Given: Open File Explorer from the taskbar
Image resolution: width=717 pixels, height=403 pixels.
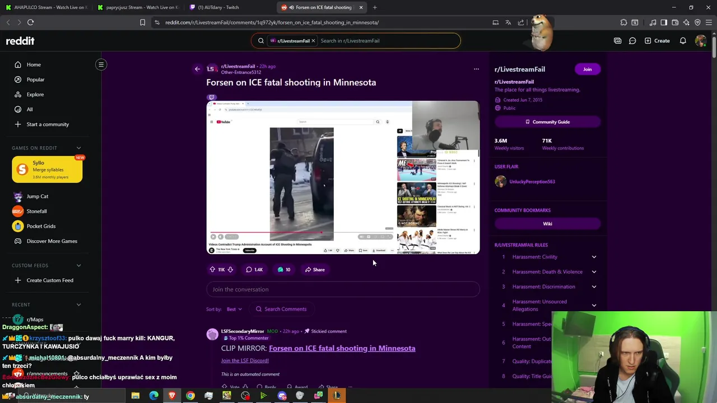Looking at the screenshot, I should tap(135, 396).
